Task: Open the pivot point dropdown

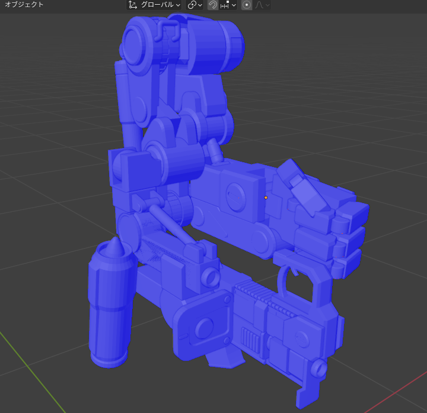Action: 195,5
